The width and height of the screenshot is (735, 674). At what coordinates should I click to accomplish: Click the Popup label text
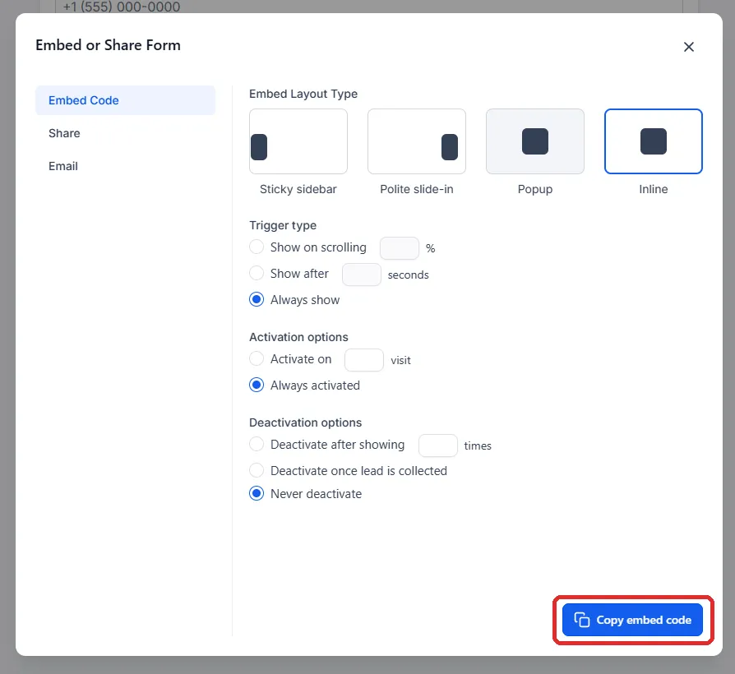tap(535, 189)
